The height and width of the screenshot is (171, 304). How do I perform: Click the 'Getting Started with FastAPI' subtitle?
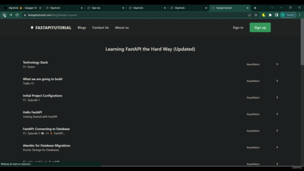(40, 117)
